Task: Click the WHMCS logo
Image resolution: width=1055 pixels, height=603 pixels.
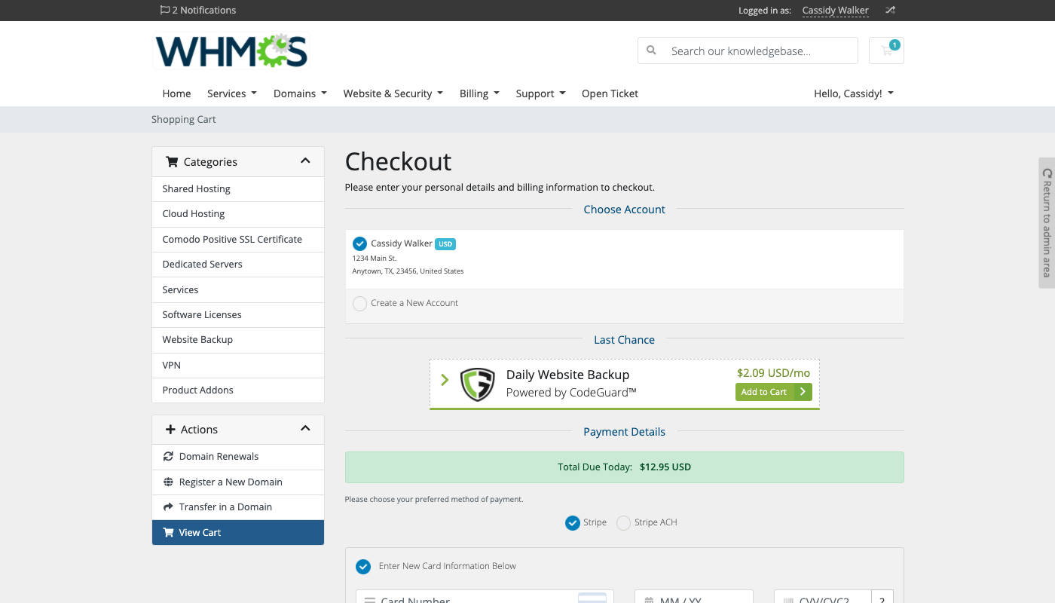Action: point(231,51)
